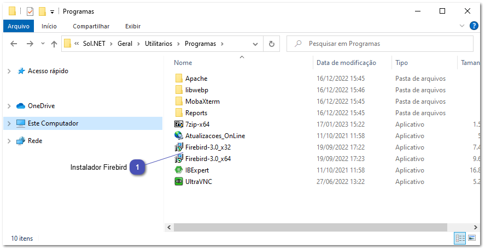Click the Este Computador monitor icon
The width and height of the screenshot is (485, 250).
point(21,123)
